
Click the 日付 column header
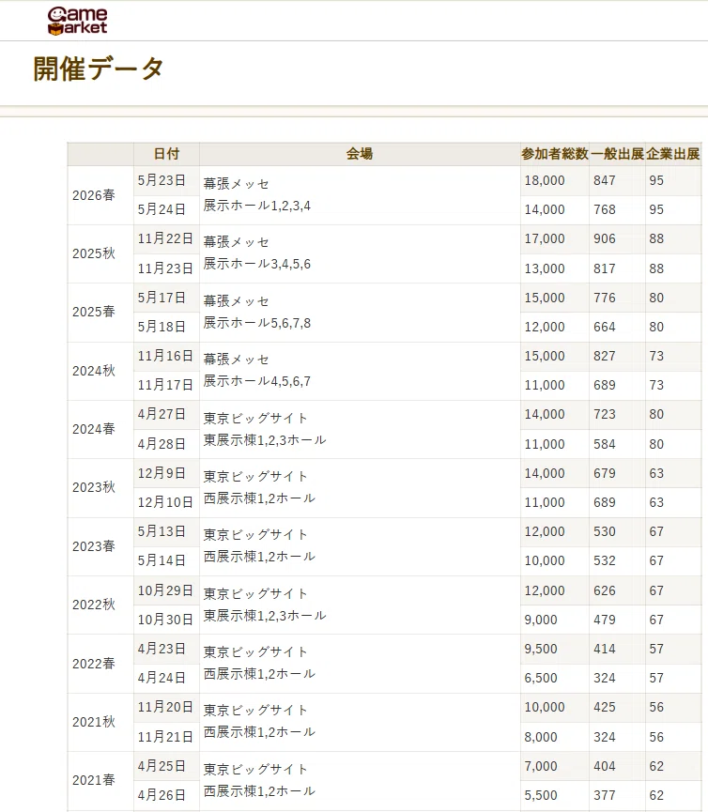click(166, 154)
